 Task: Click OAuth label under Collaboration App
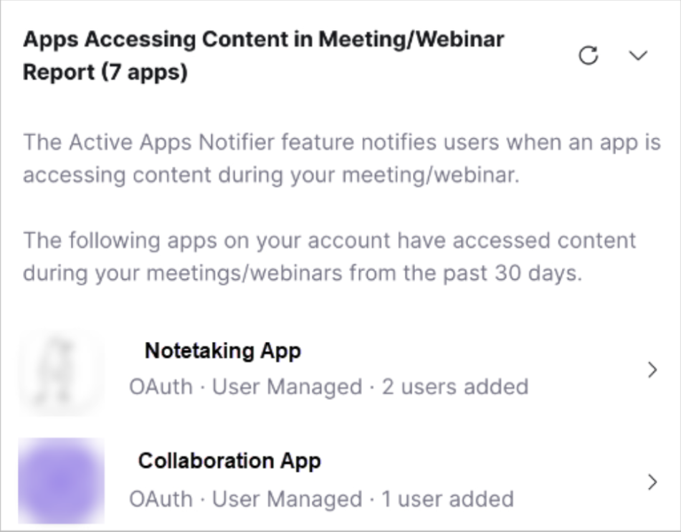click(x=161, y=499)
